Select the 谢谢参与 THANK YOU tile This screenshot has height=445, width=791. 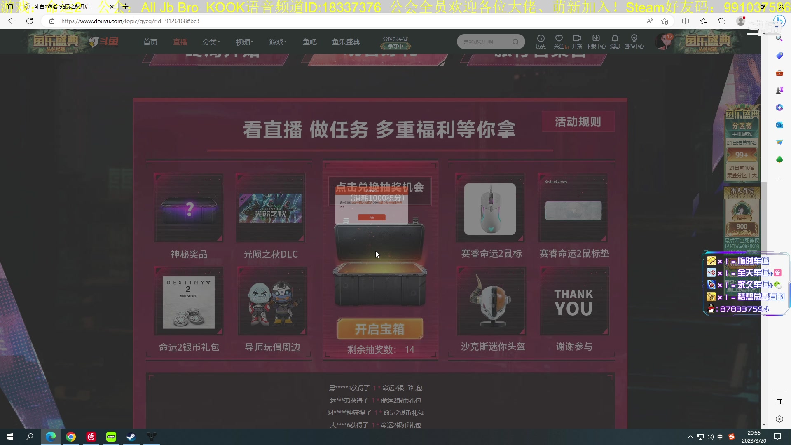[x=574, y=301]
